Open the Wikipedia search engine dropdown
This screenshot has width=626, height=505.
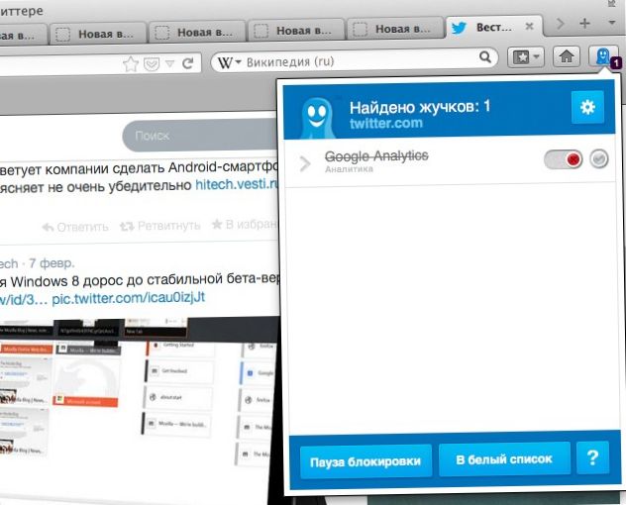(x=229, y=62)
